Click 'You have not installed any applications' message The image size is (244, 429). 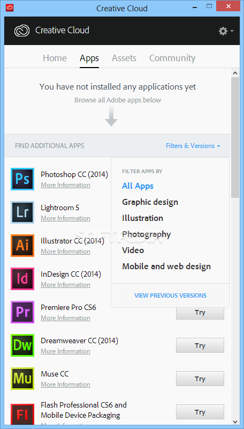pyautogui.click(x=118, y=87)
